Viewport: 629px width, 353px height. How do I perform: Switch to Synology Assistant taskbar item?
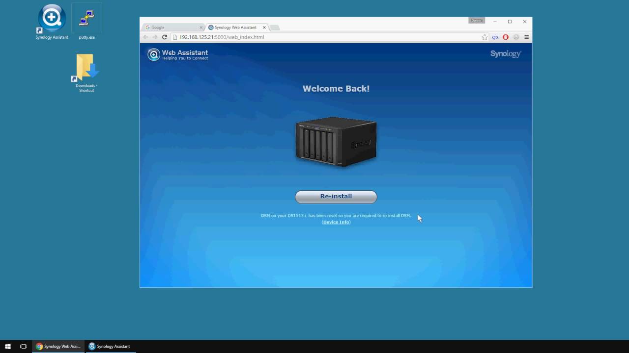[x=110, y=346]
